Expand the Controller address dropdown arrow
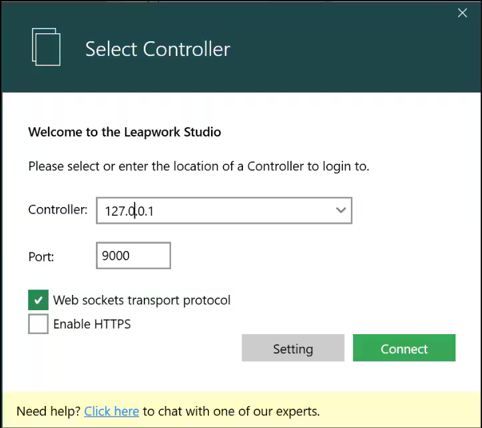Viewport: 482px width, 428px height. coord(341,210)
